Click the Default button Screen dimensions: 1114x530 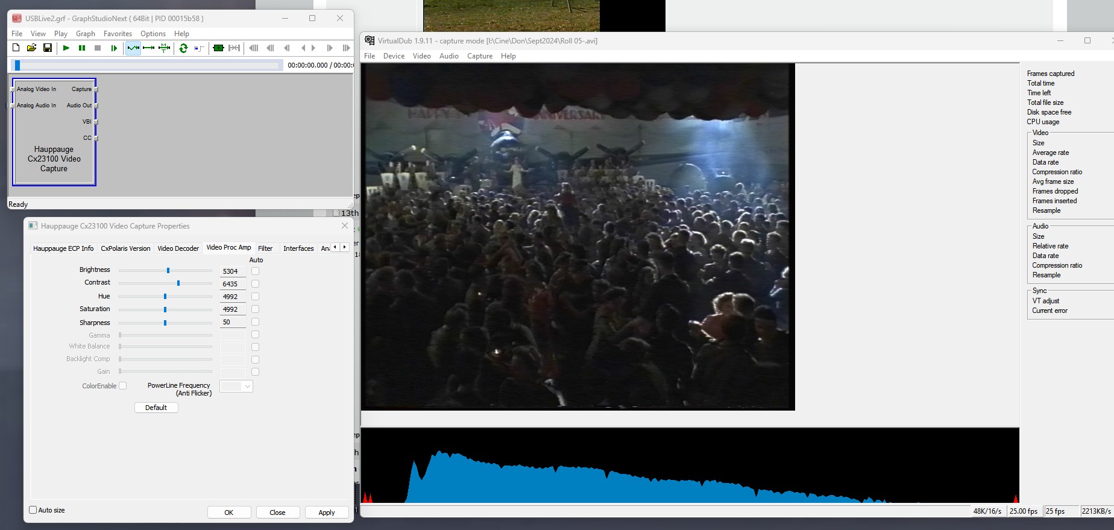[x=156, y=408]
